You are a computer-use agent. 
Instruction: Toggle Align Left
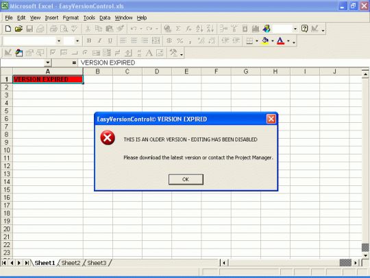123,40
